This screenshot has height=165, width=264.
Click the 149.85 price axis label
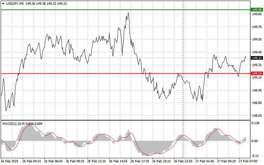point(256,14)
